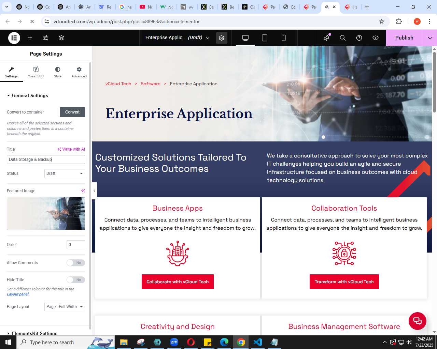Open the Structure layers icon
Viewport: 437px width, 349px height.
pyautogui.click(x=61, y=38)
